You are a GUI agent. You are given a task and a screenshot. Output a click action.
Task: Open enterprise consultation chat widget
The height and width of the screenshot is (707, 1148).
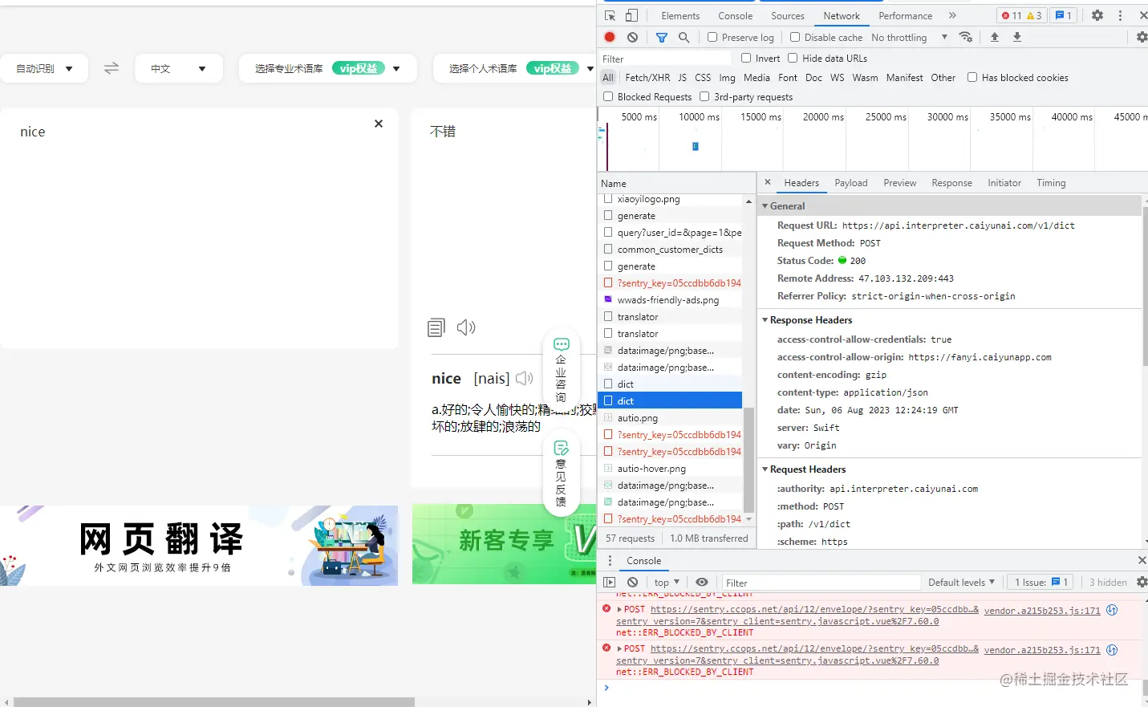[562, 370]
